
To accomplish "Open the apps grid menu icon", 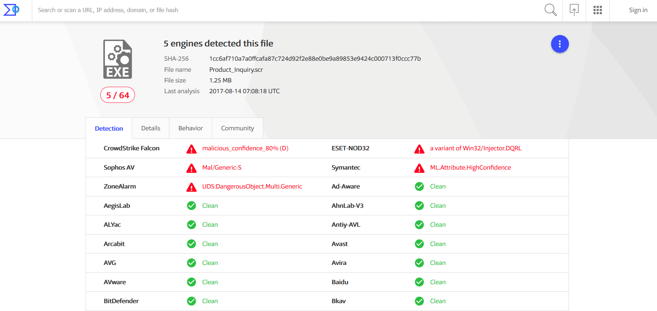I will (x=598, y=10).
